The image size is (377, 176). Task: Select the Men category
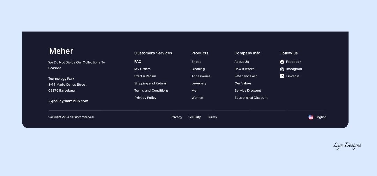pyautogui.click(x=195, y=91)
